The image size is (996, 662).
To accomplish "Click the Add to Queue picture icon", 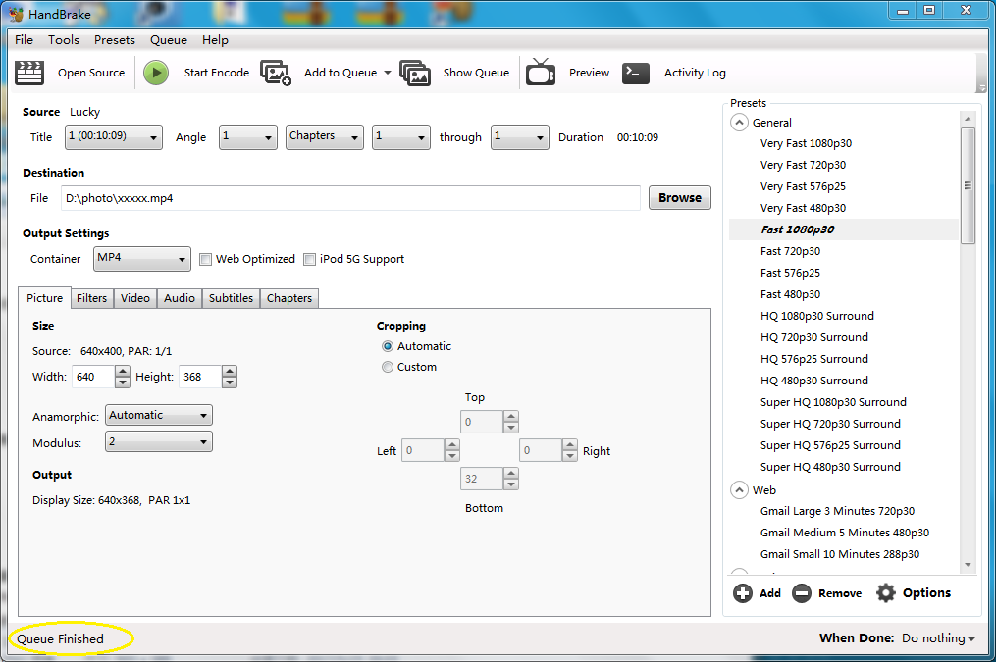I will [x=276, y=73].
